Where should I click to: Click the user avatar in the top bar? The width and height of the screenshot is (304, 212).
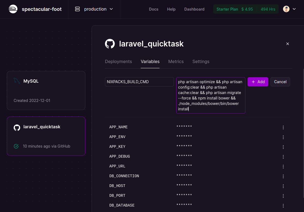(x=286, y=9)
